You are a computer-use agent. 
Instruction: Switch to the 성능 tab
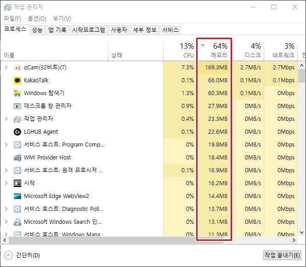37,30
